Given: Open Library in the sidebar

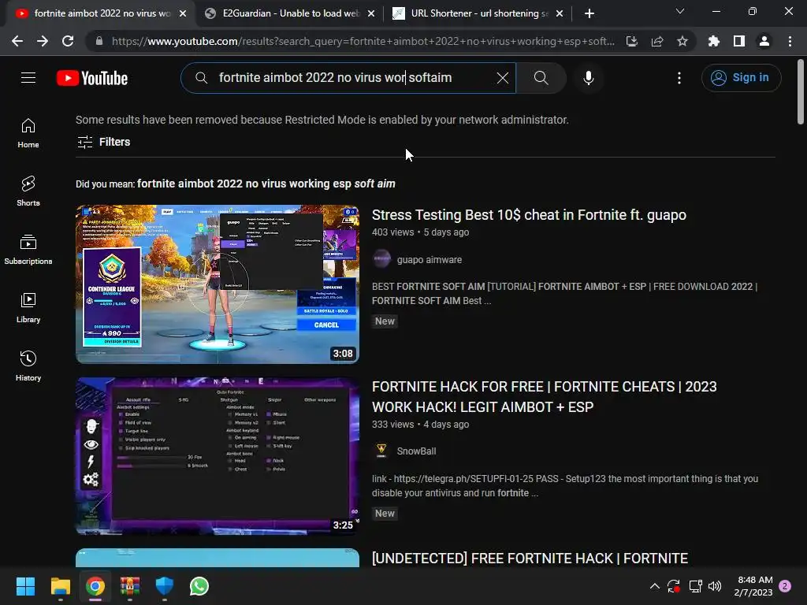Looking at the screenshot, I should tap(28, 308).
